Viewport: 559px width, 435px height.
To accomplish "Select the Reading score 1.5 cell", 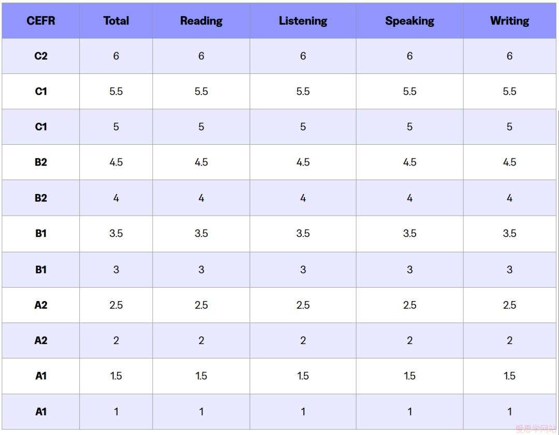I will 201,376.
